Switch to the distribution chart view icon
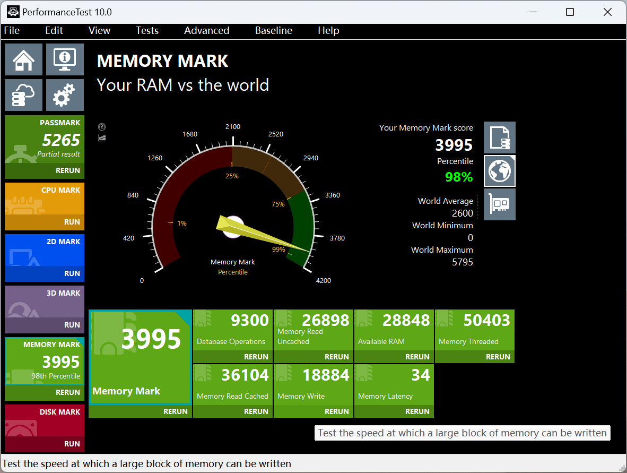This screenshot has width=627, height=473. (102, 137)
